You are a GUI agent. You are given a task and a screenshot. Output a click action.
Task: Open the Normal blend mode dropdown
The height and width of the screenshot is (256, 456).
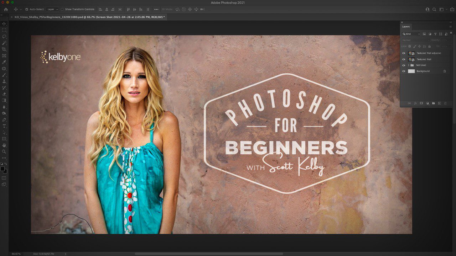[x=415, y=40]
